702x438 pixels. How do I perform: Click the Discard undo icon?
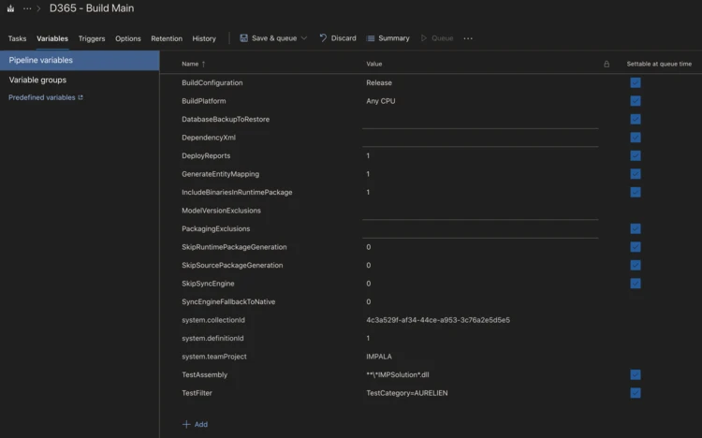pos(323,38)
